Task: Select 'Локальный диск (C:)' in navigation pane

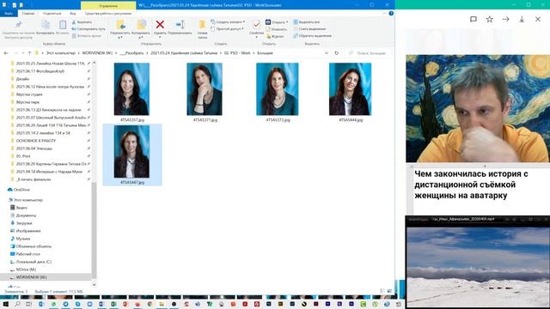Action: [x=34, y=262]
